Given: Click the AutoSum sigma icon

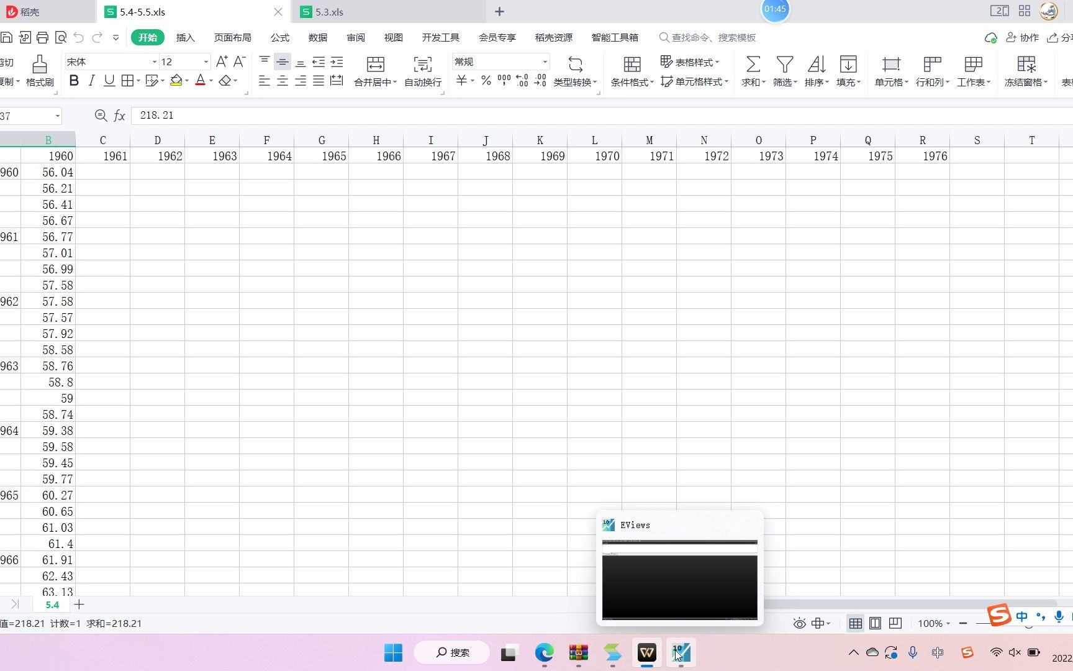Looking at the screenshot, I should click(753, 64).
